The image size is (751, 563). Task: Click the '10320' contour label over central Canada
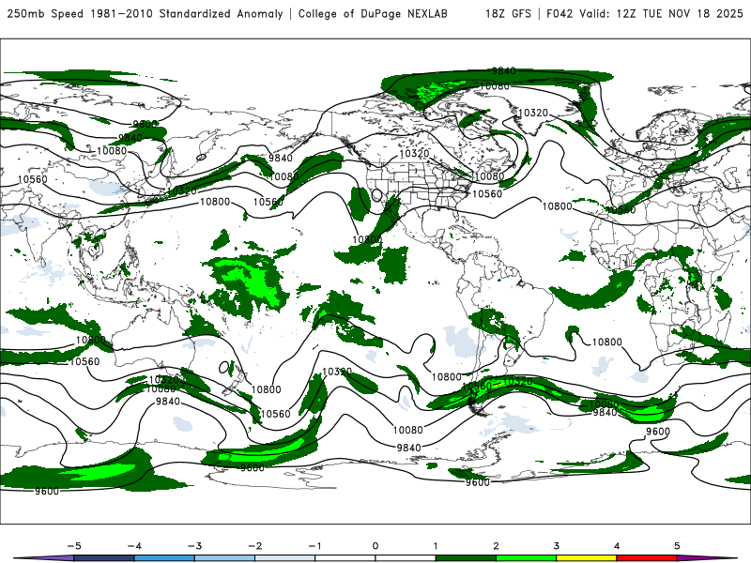(x=414, y=154)
